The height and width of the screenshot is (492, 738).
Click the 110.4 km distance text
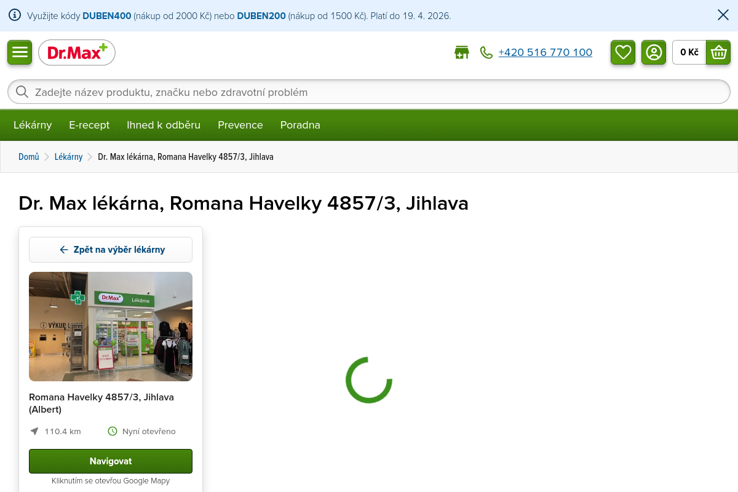(x=63, y=431)
